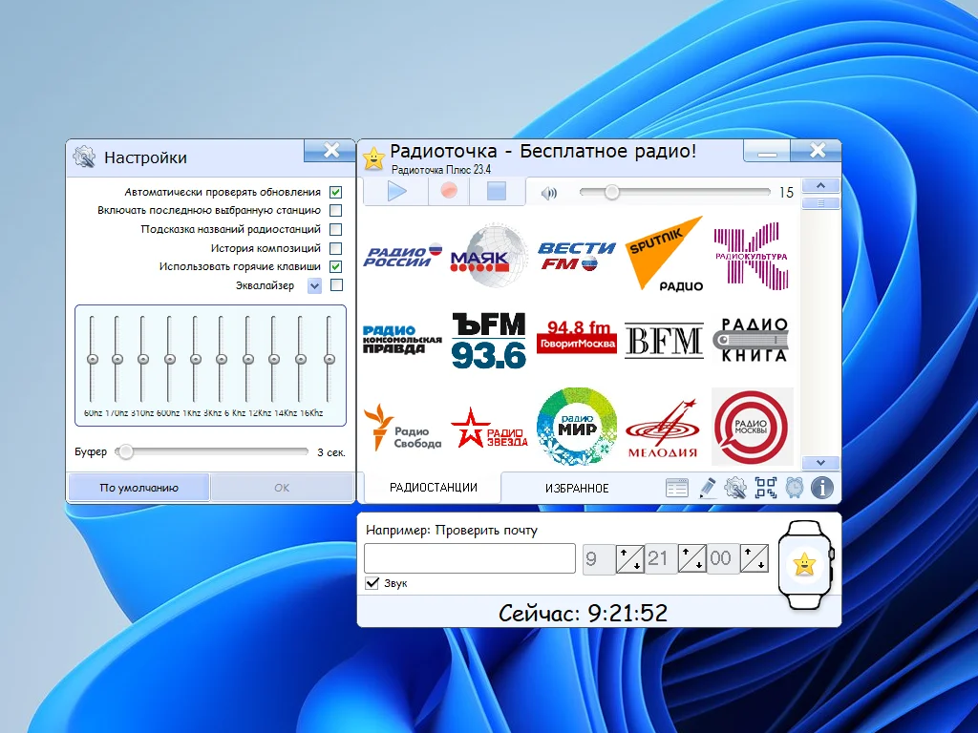
Task: Open the QR code scanner icon
Action: click(766, 488)
